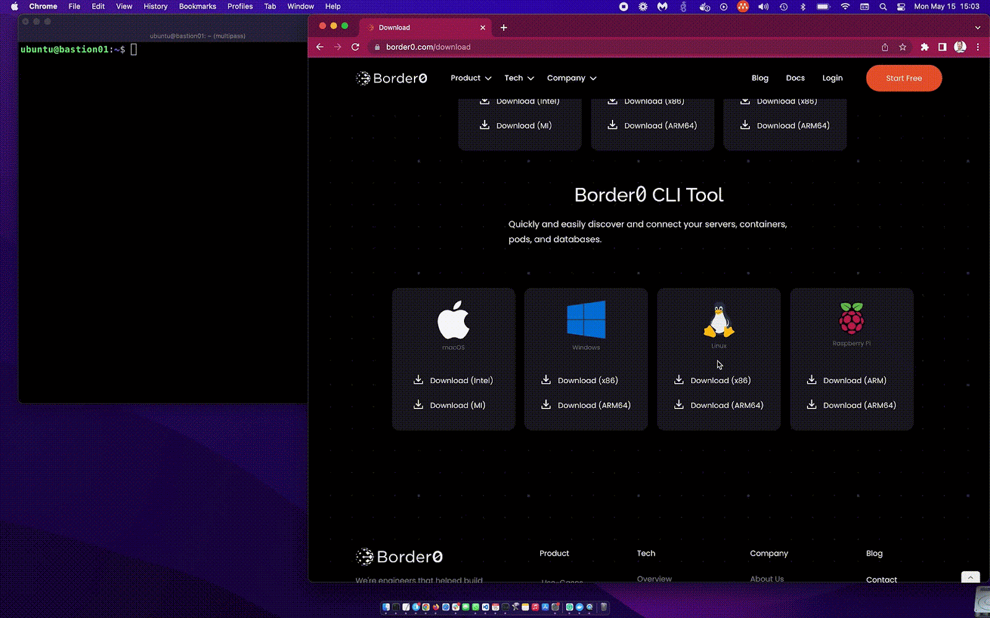Open the Profiles menu

[240, 7]
